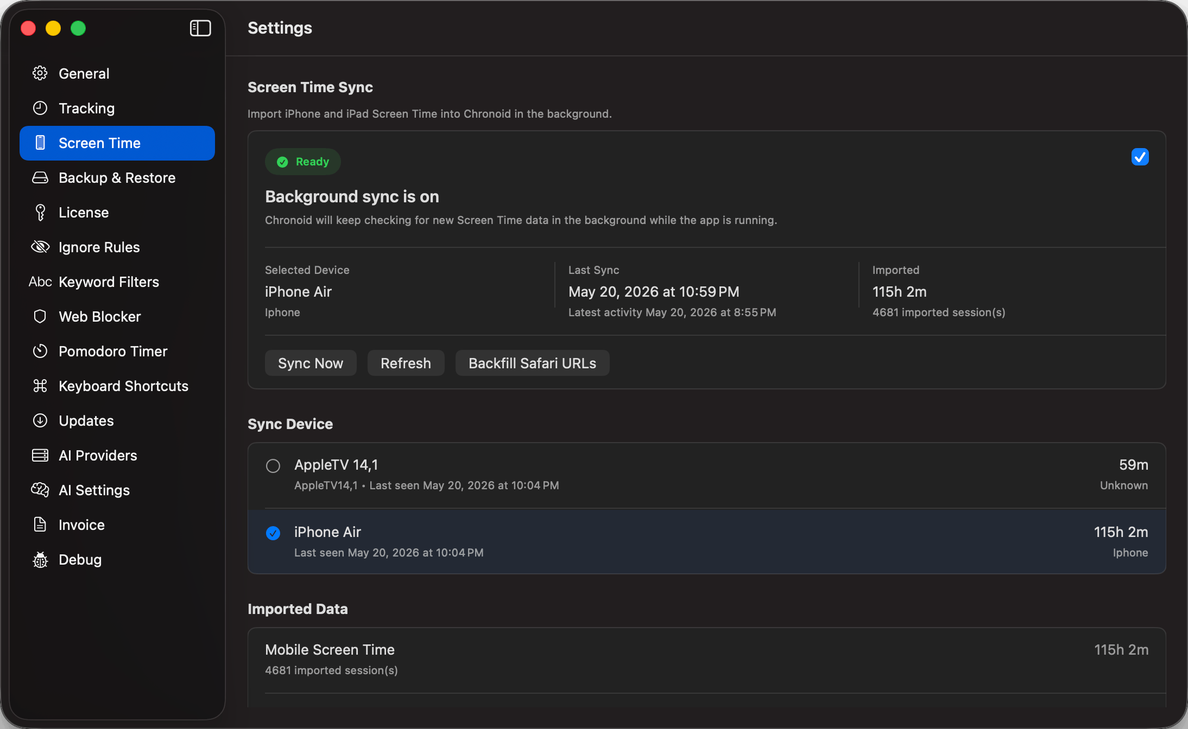The width and height of the screenshot is (1188, 729).
Task: Disable the background sync checkbox
Action: click(1140, 157)
